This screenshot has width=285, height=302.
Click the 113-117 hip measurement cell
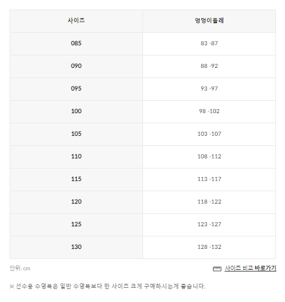click(209, 179)
